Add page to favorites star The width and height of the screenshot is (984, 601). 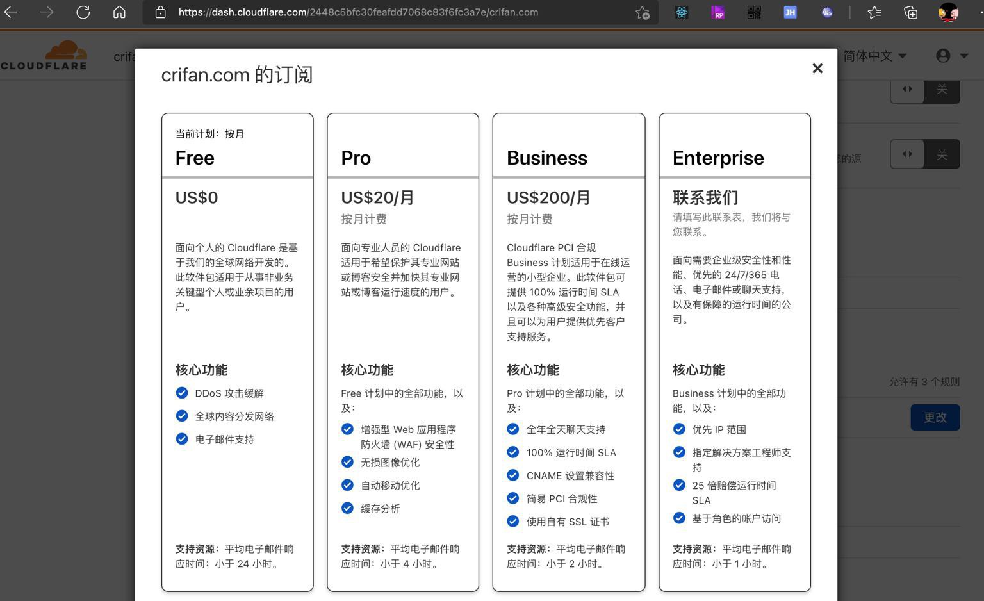[x=642, y=13]
